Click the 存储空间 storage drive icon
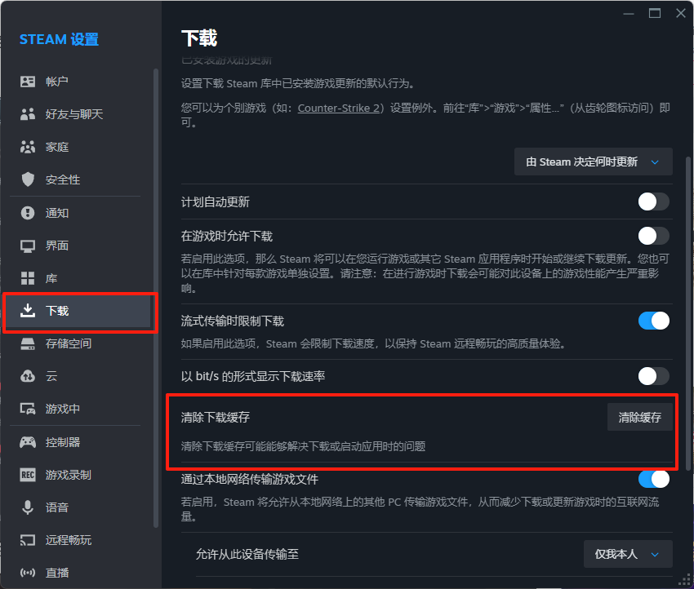 29,343
